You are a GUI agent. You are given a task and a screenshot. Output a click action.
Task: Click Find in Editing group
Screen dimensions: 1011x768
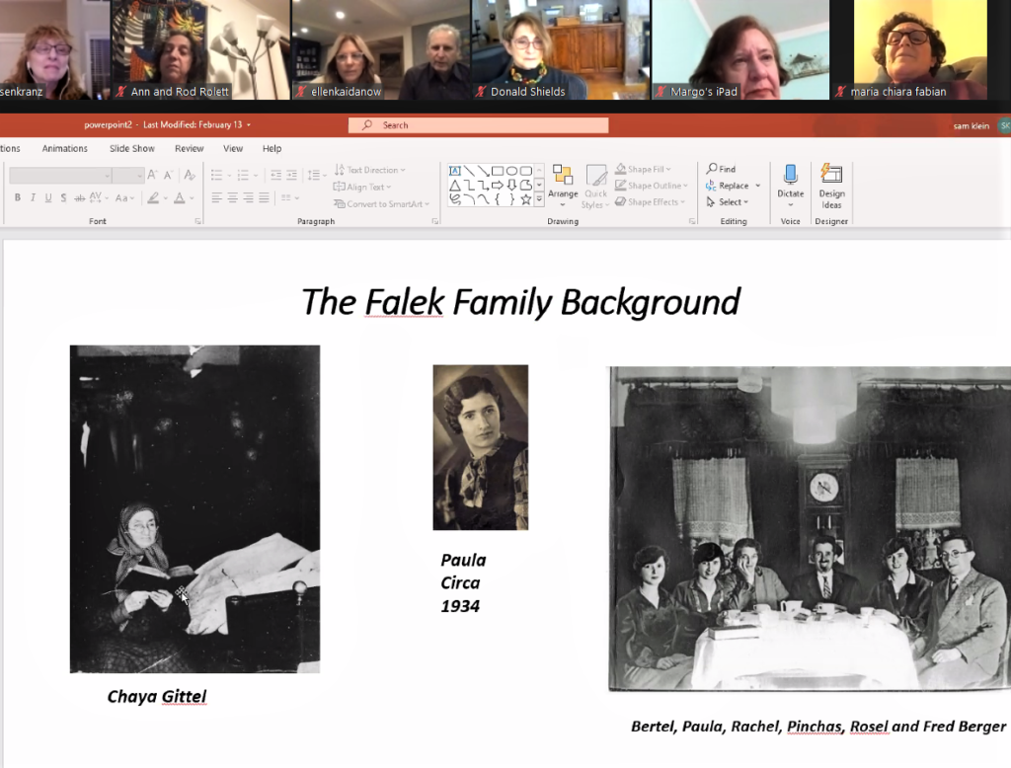point(721,169)
